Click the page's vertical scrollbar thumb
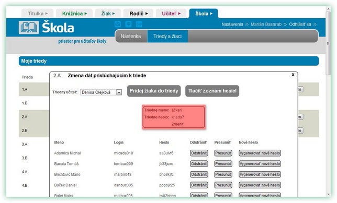Image resolution: width=337 pixels, height=203 pixels. [328, 43]
